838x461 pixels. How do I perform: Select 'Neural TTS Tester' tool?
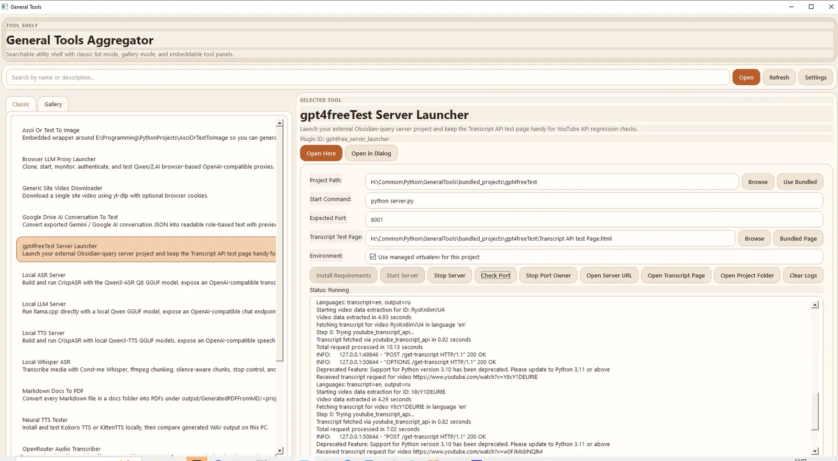pos(146,423)
